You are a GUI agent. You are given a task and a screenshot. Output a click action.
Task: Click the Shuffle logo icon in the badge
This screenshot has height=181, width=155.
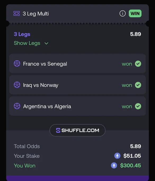click(58, 130)
